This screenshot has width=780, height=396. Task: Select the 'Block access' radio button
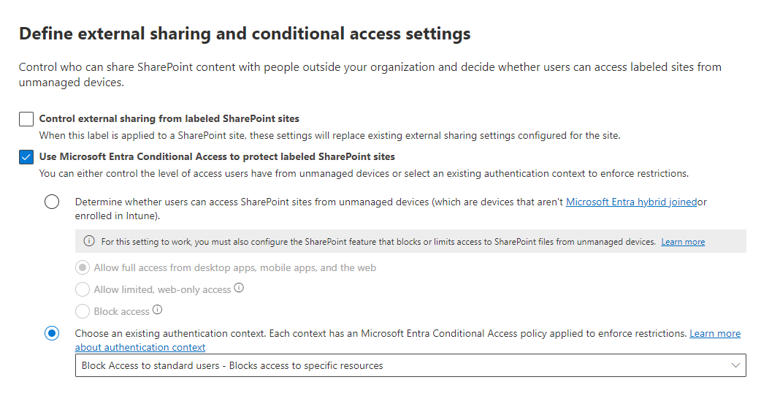tap(83, 312)
